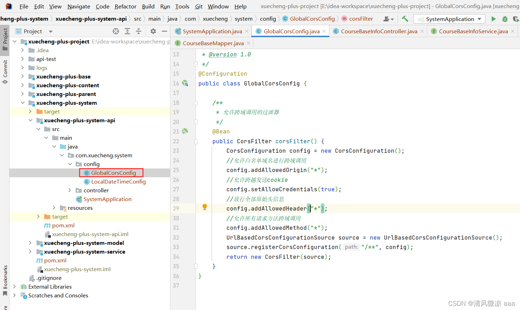Click the class gutter icon on line 16

(x=185, y=83)
